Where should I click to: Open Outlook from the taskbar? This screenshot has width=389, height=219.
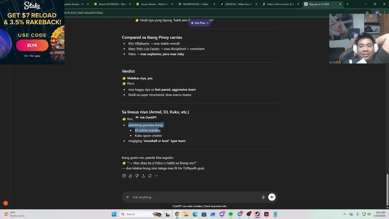point(213,214)
